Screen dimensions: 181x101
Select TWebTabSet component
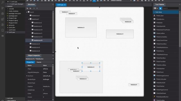pyautogui.click(x=160, y=86)
